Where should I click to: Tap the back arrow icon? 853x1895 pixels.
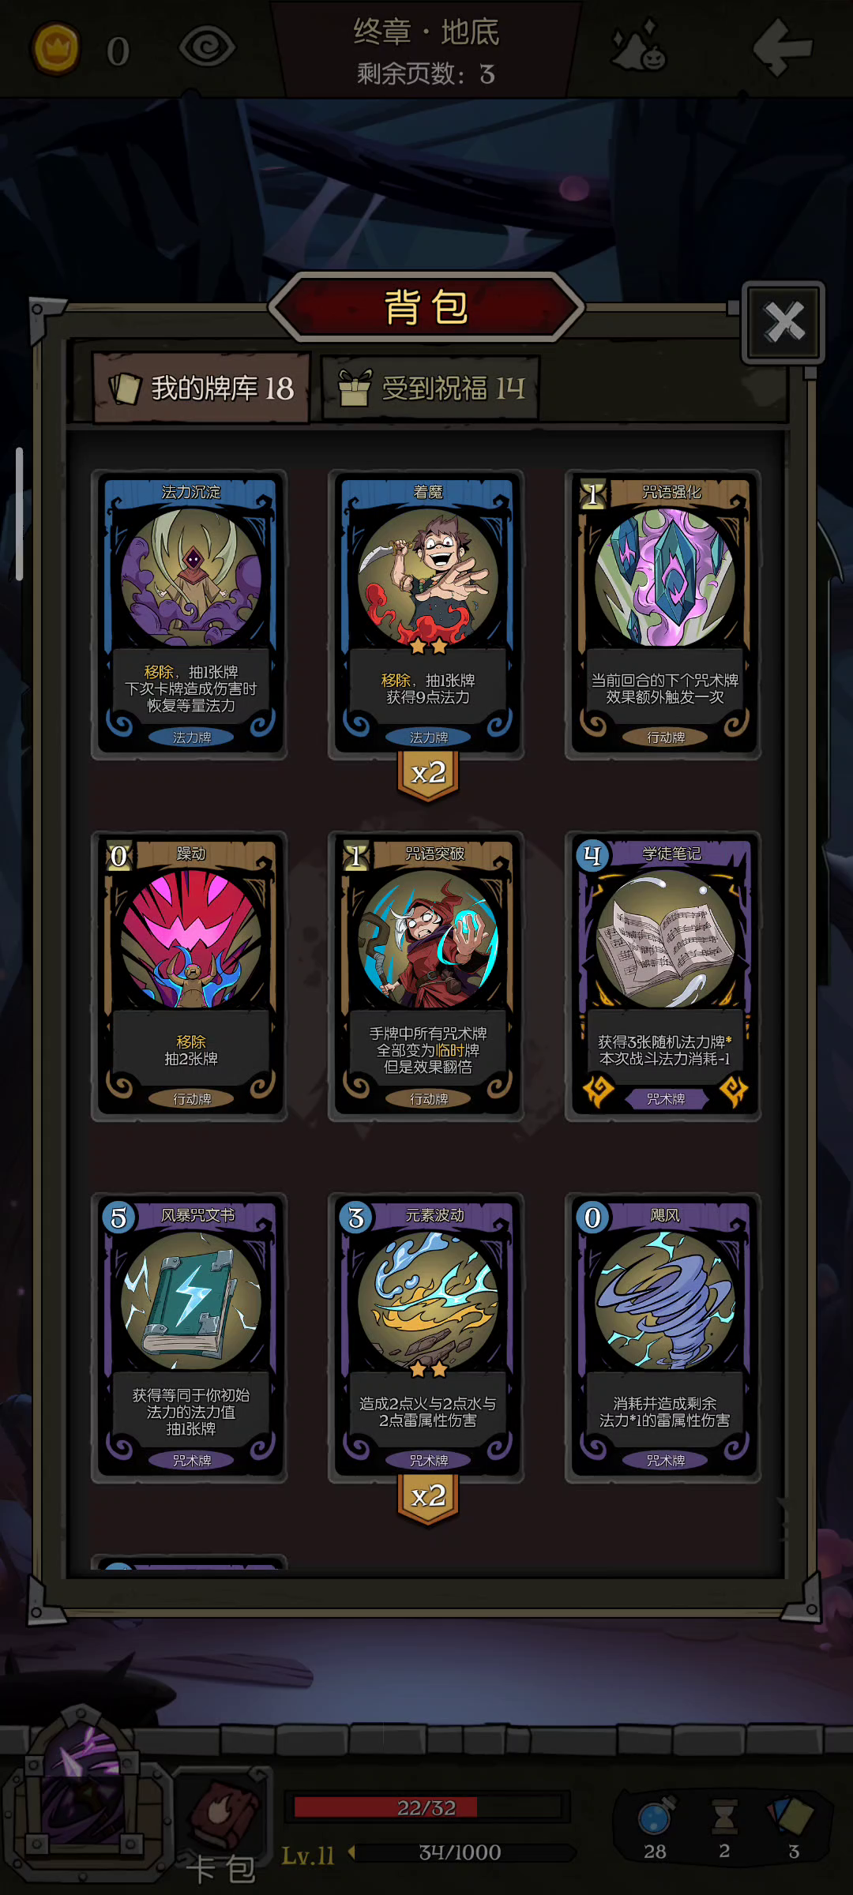tap(782, 47)
